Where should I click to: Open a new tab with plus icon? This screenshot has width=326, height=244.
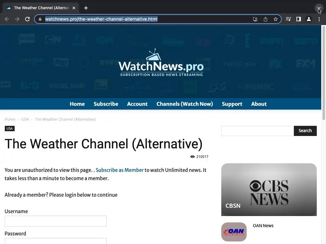86,8
